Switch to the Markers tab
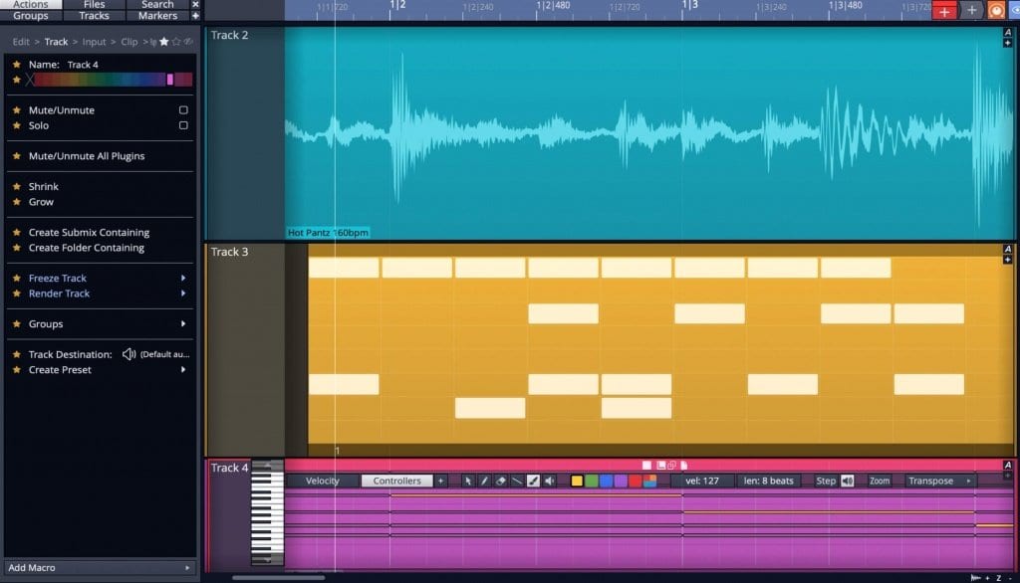This screenshot has height=583, width=1020. pos(157,15)
